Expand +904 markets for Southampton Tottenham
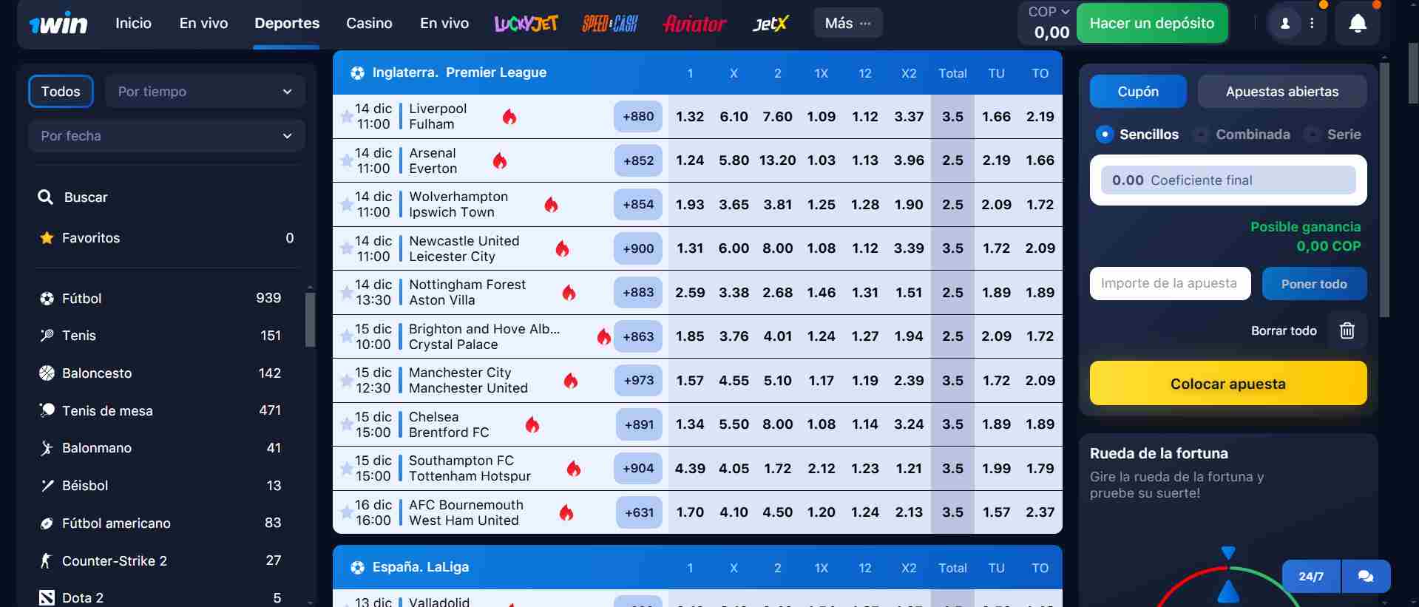Image resolution: width=1419 pixels, height=607 pixels. coord(638,468)
